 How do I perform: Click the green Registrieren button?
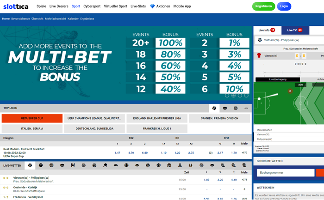(263, 6)
